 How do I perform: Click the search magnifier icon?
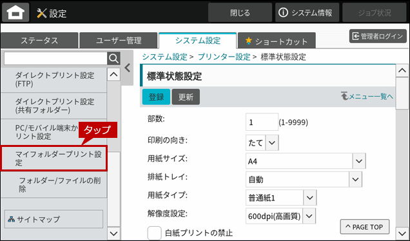coord(113,58)
